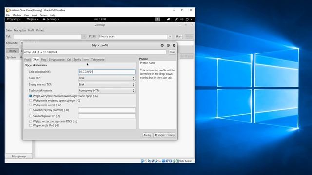This screenshot has width=312, height=175.
Task: Click Hosty button in Zenmap window
Action: [x=12, y=51]
